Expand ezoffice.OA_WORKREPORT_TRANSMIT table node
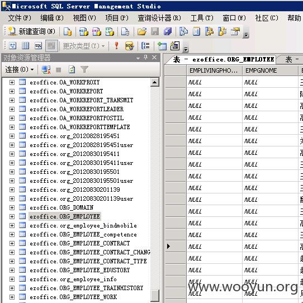This screenshot has height=303, width=303. click(x=12, y=100)
